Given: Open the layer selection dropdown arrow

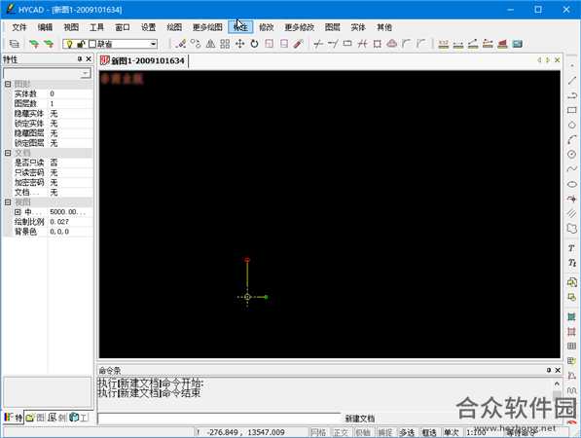Looking at the screenshot, I should click(153, 44).
